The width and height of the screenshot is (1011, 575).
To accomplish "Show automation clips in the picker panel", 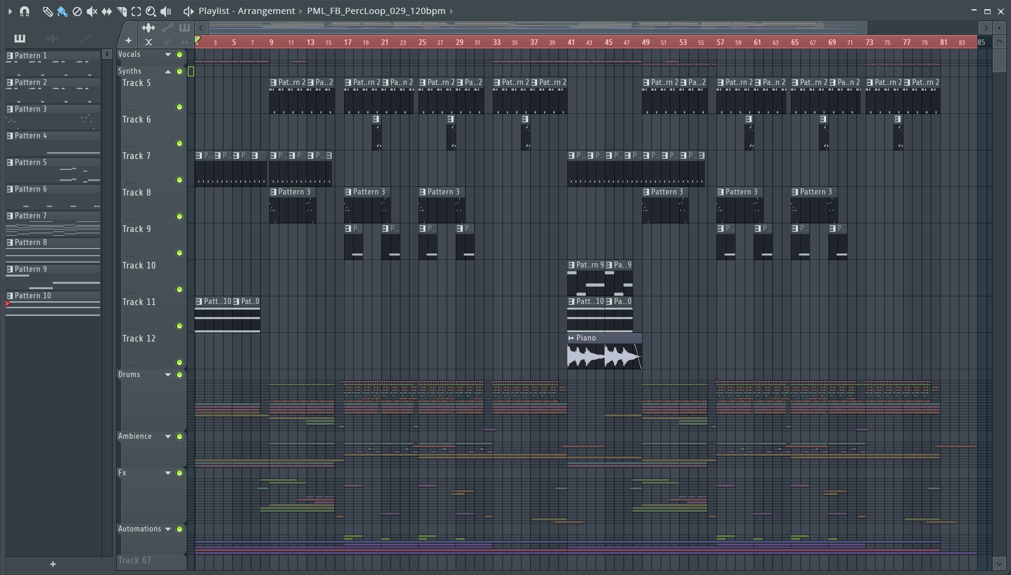I will 86,38.
